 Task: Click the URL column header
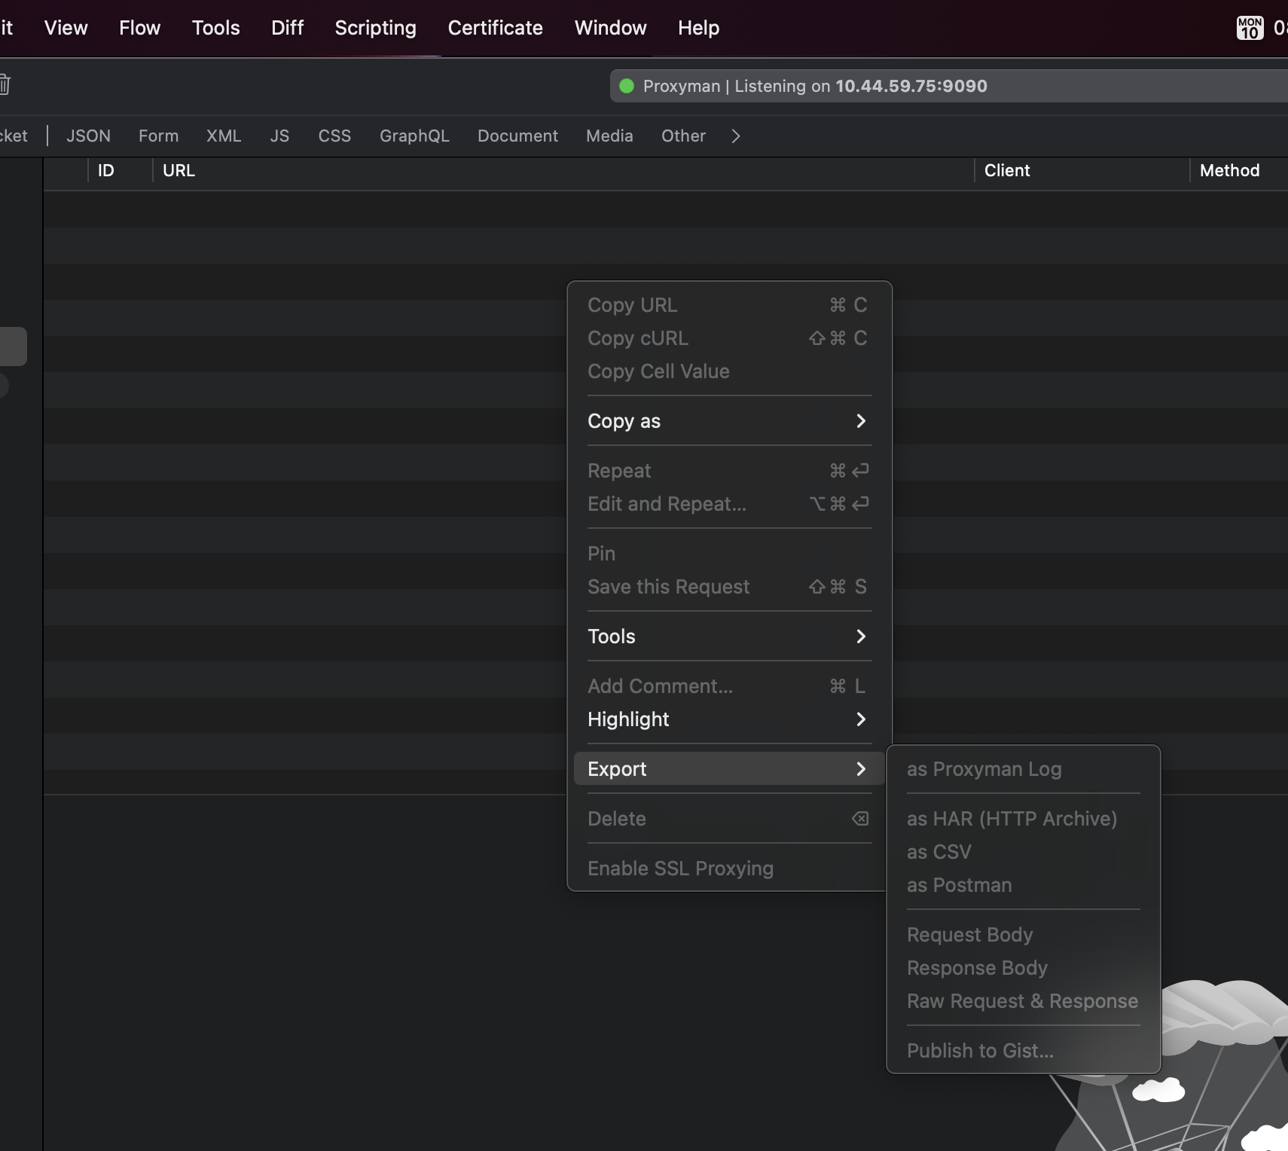tap(179, 170)
